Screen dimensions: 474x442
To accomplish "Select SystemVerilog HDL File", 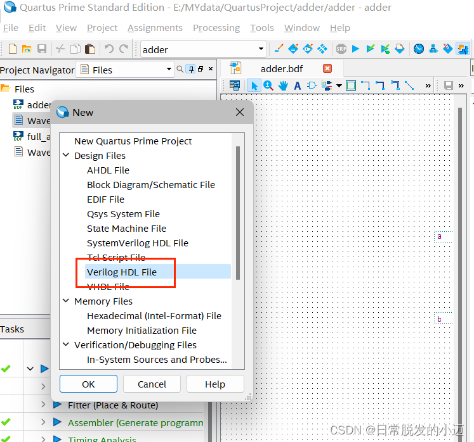I will (138, 243).
